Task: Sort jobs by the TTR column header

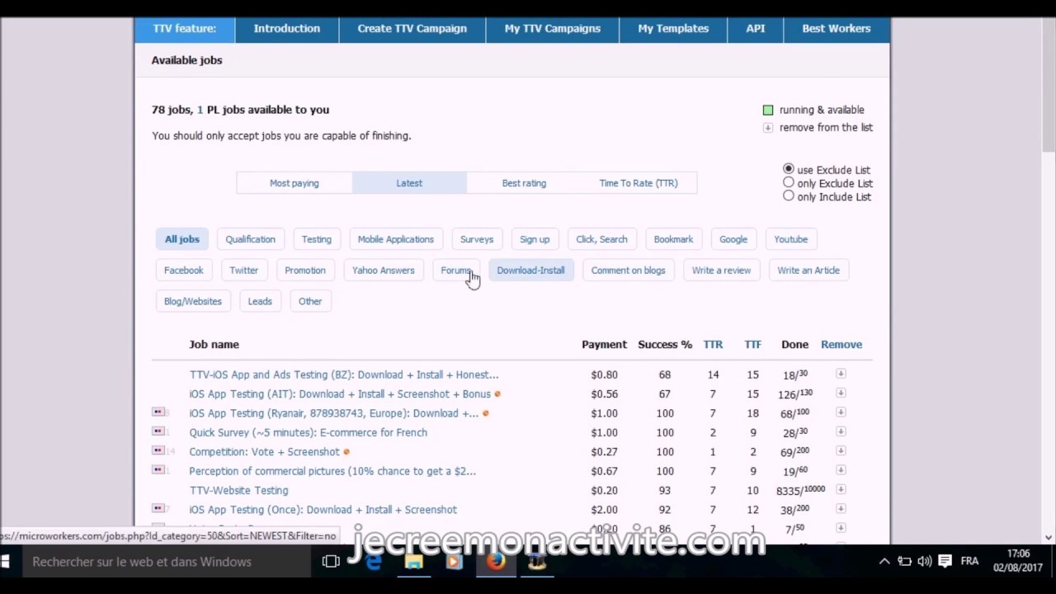Action: (x=713, y=345)
